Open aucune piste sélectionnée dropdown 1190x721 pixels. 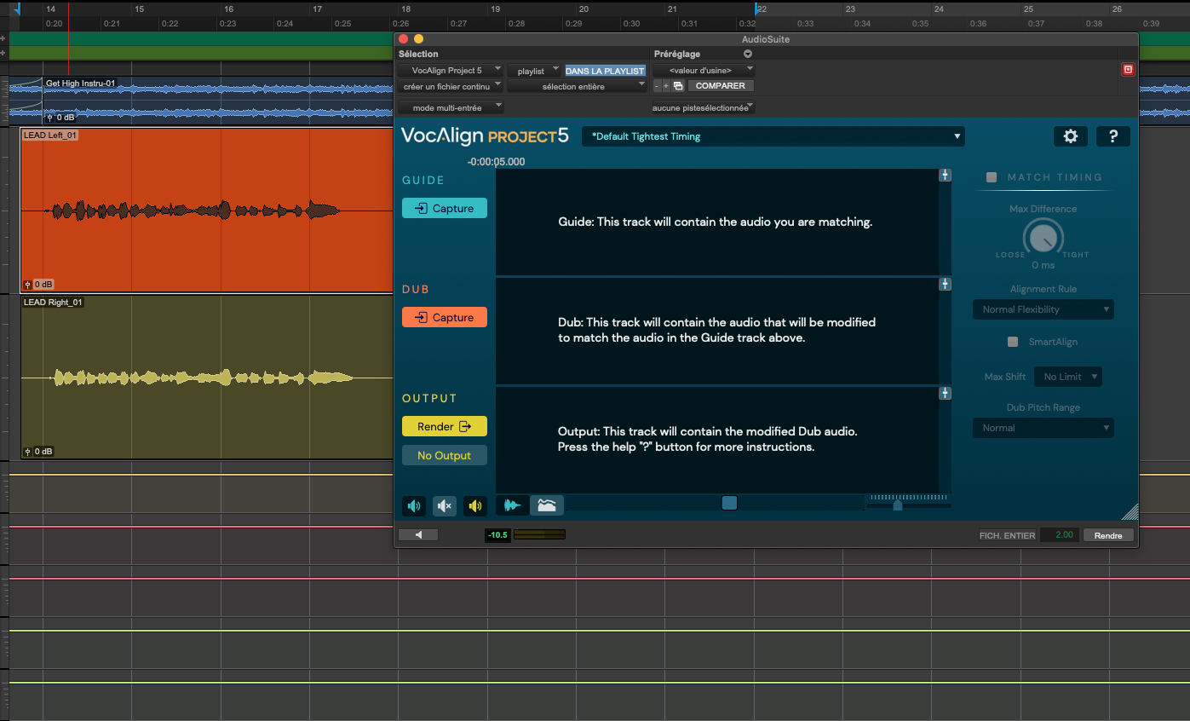704,107
